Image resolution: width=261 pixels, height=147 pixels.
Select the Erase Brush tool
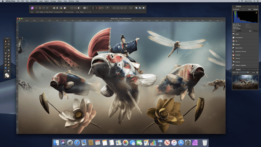(9, 56)
